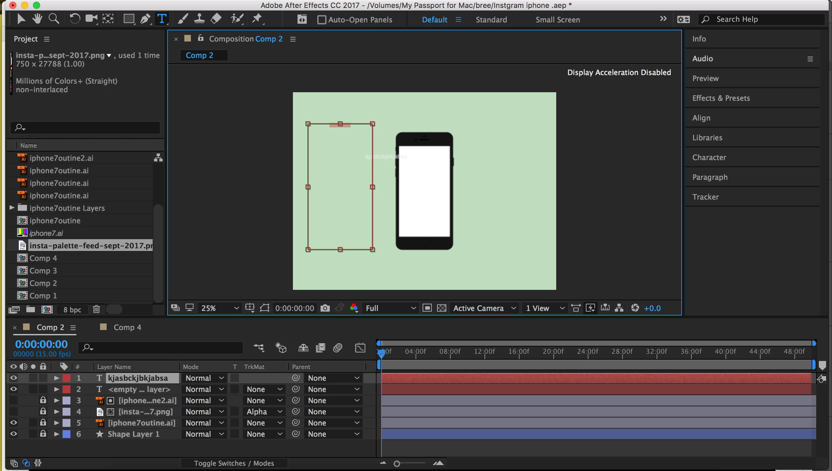This screenshot has width=832, height=471.
Task: Click the Take Snapshot camera icon
Action: tap(325, 308)
